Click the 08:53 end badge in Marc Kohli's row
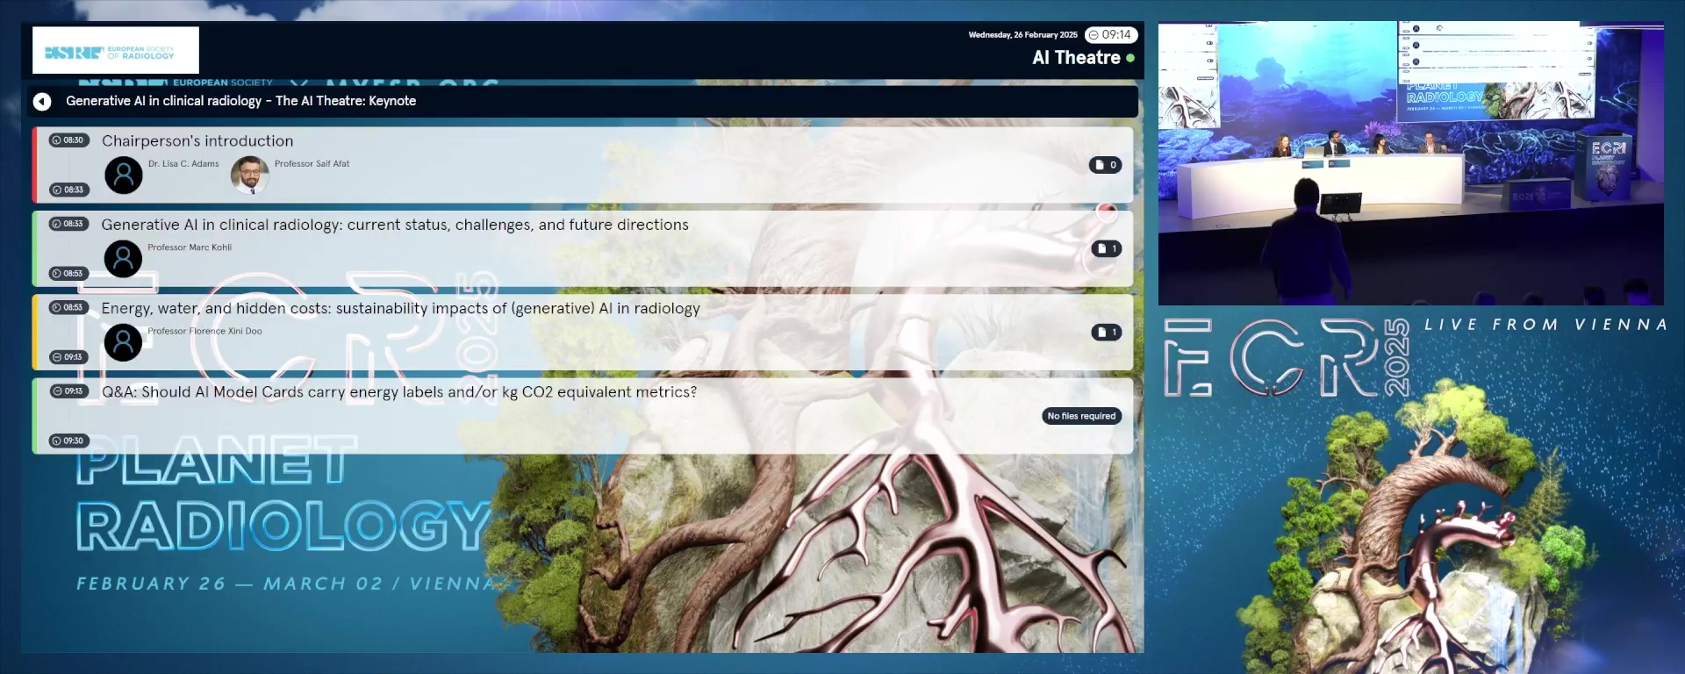Viewport: 1685px width, 674px height. coord(68,274)
